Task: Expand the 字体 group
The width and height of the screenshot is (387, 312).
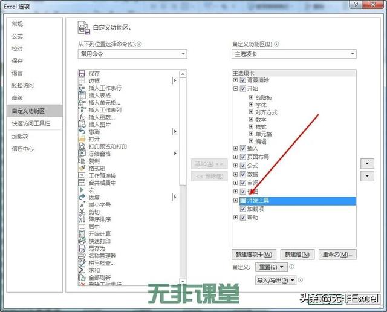Action: [251, 105]
